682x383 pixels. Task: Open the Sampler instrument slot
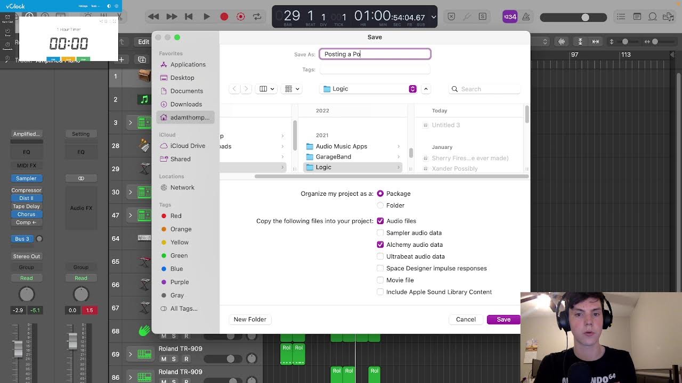(x=26, y=178)
